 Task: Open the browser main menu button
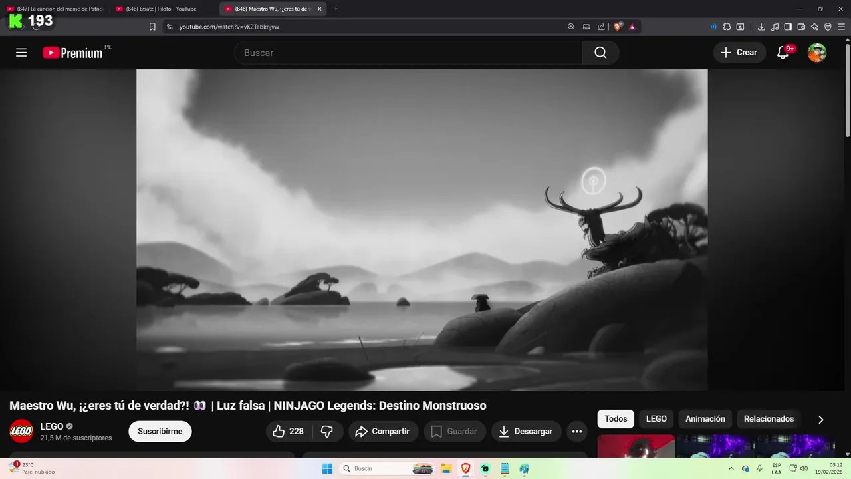tap(841, 27)
